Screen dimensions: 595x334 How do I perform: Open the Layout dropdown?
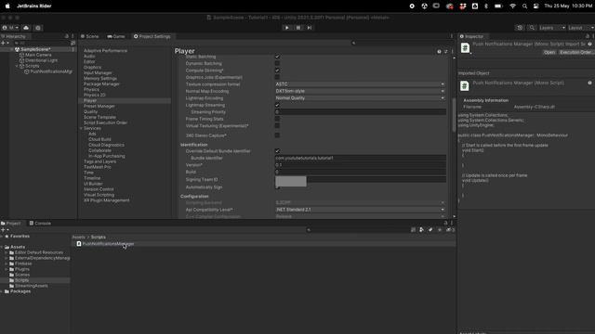click(581, 28)
